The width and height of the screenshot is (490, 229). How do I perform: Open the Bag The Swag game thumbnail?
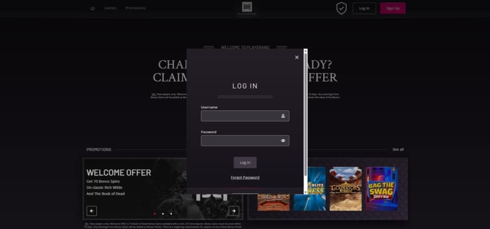tap(382, 189)
